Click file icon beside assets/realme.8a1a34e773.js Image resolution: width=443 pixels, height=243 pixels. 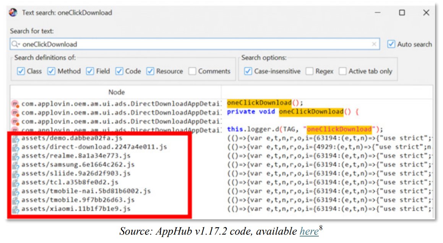click(x=15, y=156)
